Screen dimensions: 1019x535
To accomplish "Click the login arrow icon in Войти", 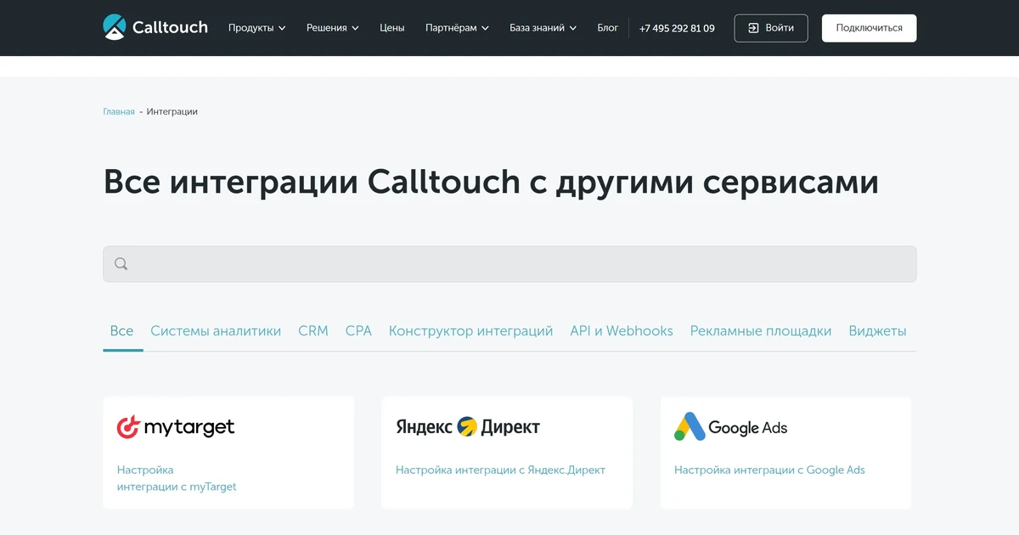I will point(753,28).
